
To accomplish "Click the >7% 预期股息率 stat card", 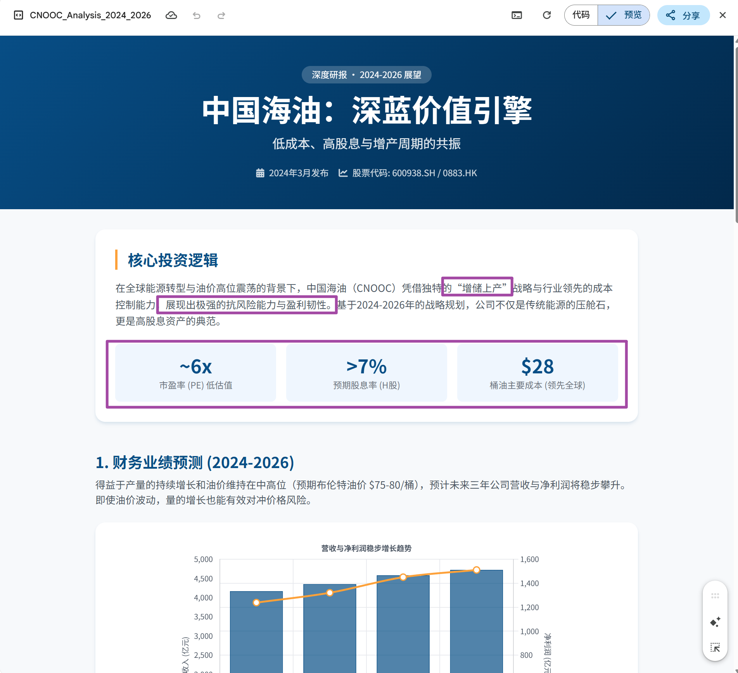I will point(366,373).
